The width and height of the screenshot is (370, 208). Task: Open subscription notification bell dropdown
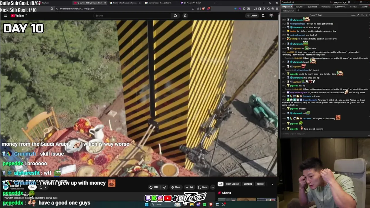[x=42, y=187]
